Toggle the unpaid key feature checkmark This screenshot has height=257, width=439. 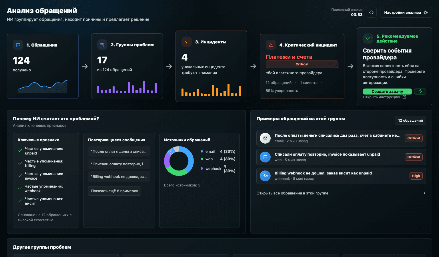20,150
